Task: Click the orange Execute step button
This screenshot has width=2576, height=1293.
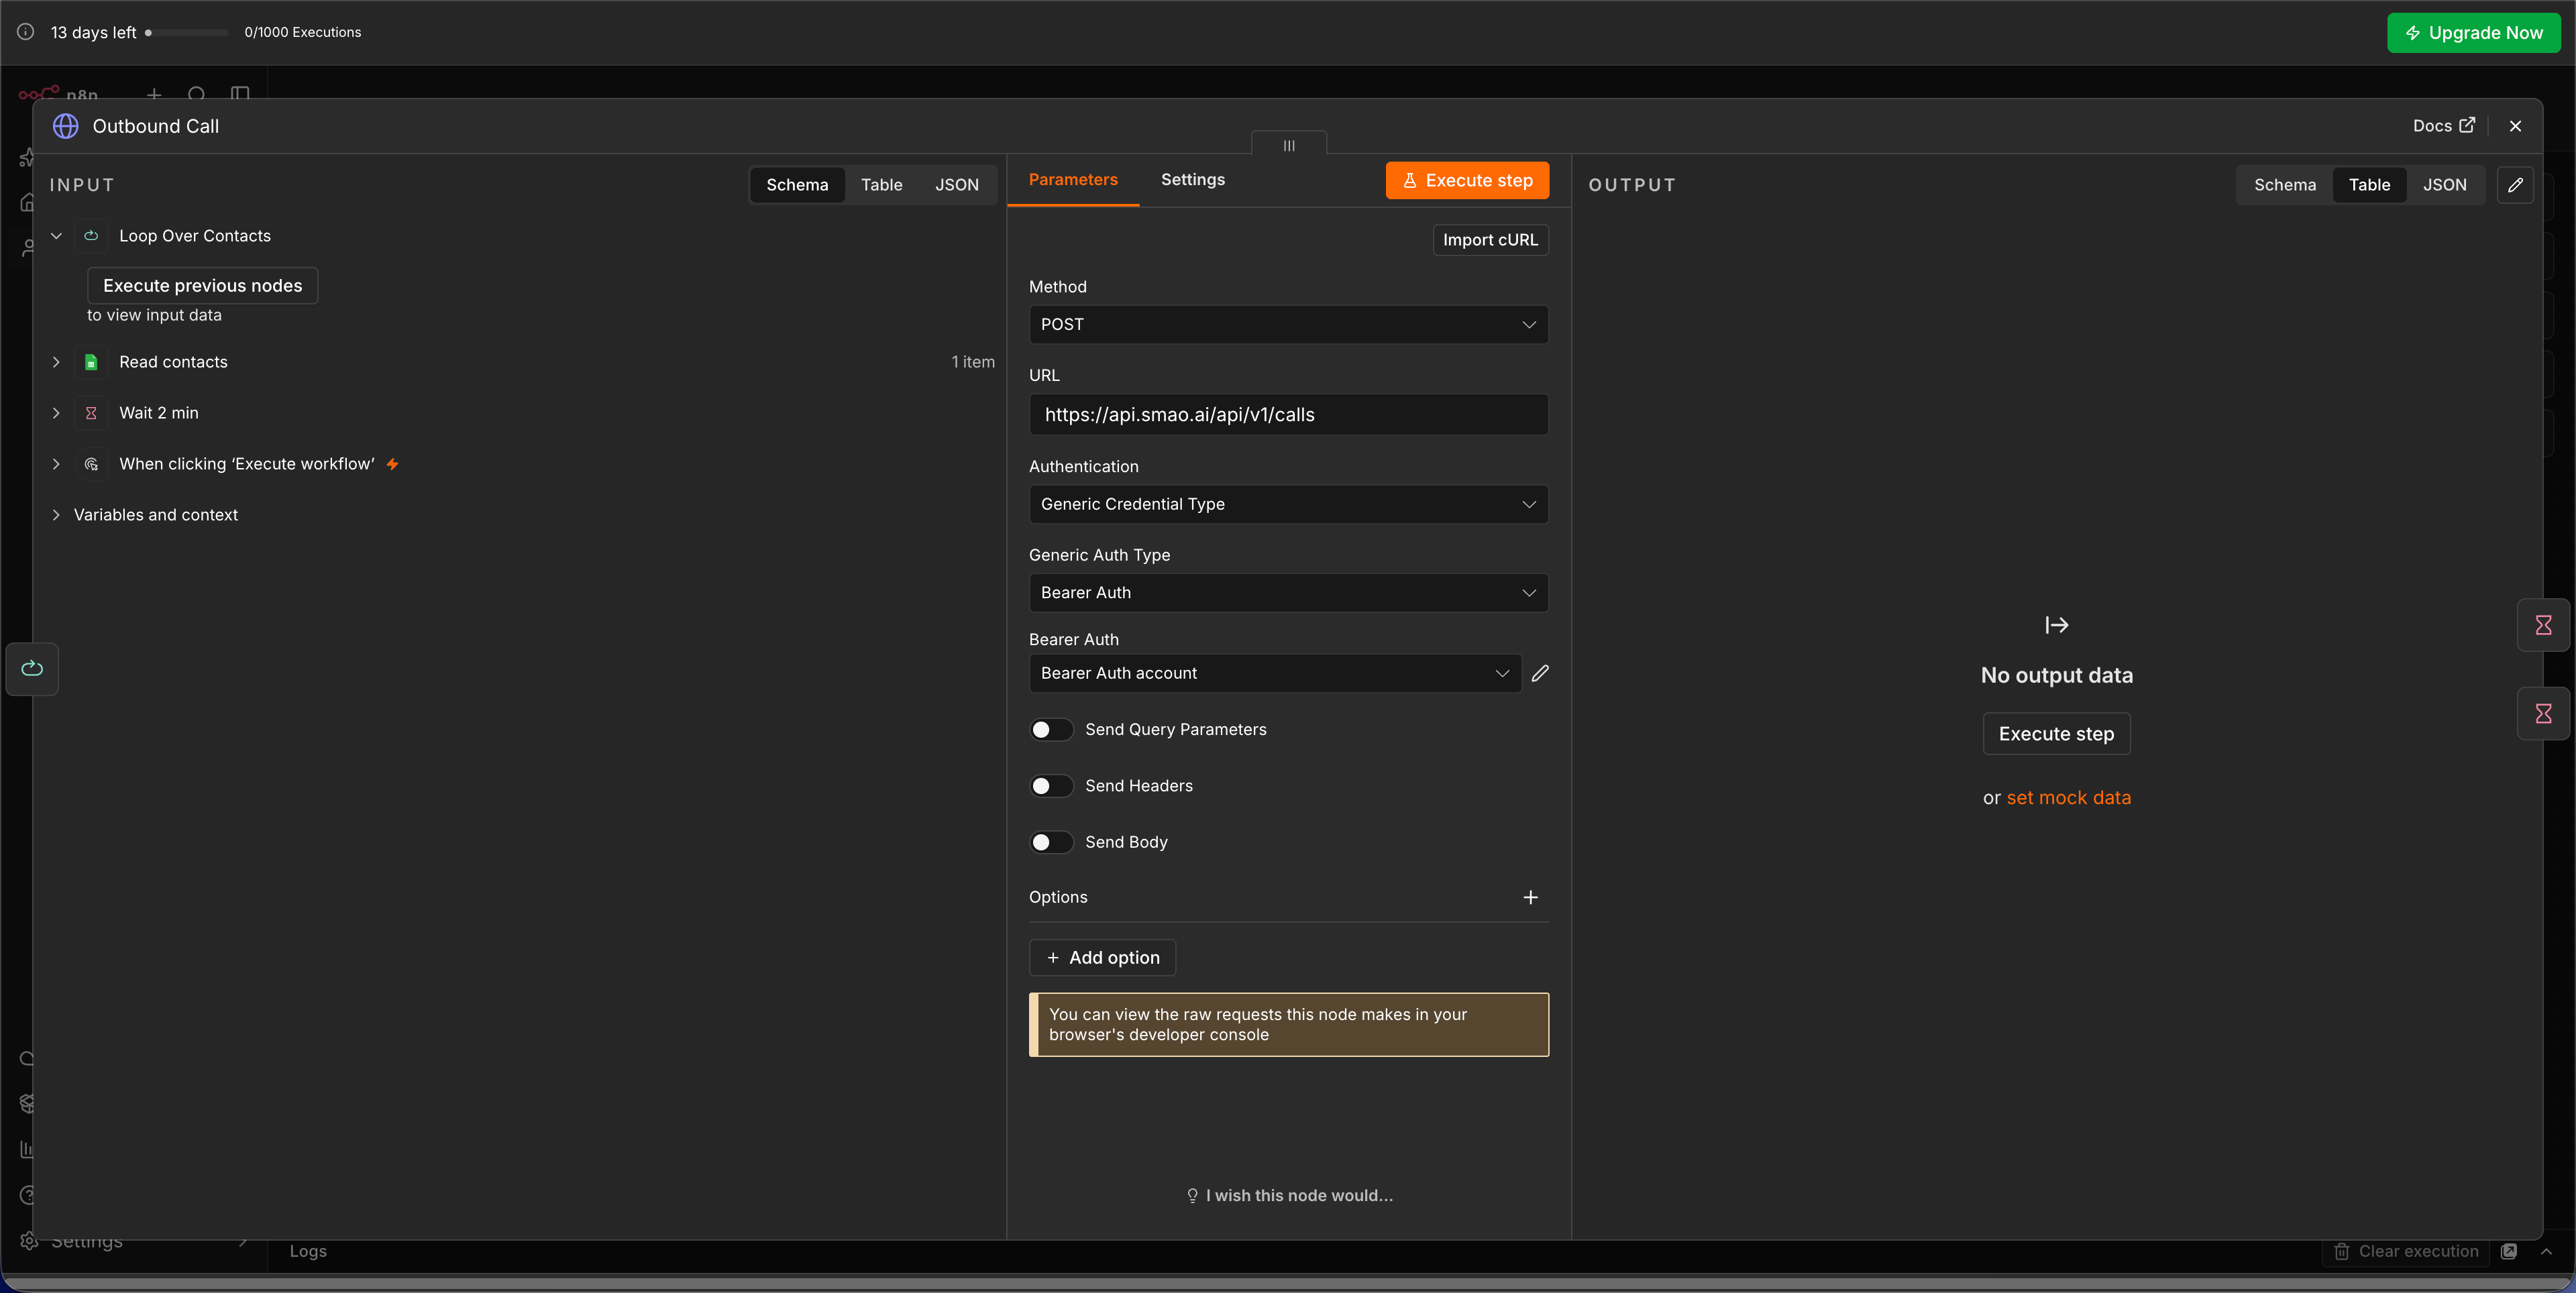Action: click(1467, 180)
